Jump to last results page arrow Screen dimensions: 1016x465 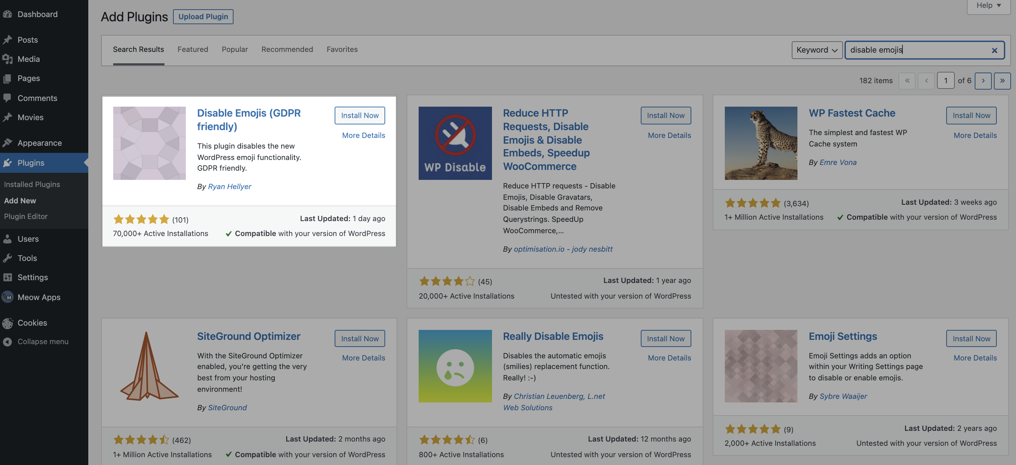[x=1002, y=81]
